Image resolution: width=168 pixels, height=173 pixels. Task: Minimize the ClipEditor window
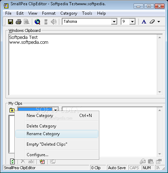[x=139, y=6]
